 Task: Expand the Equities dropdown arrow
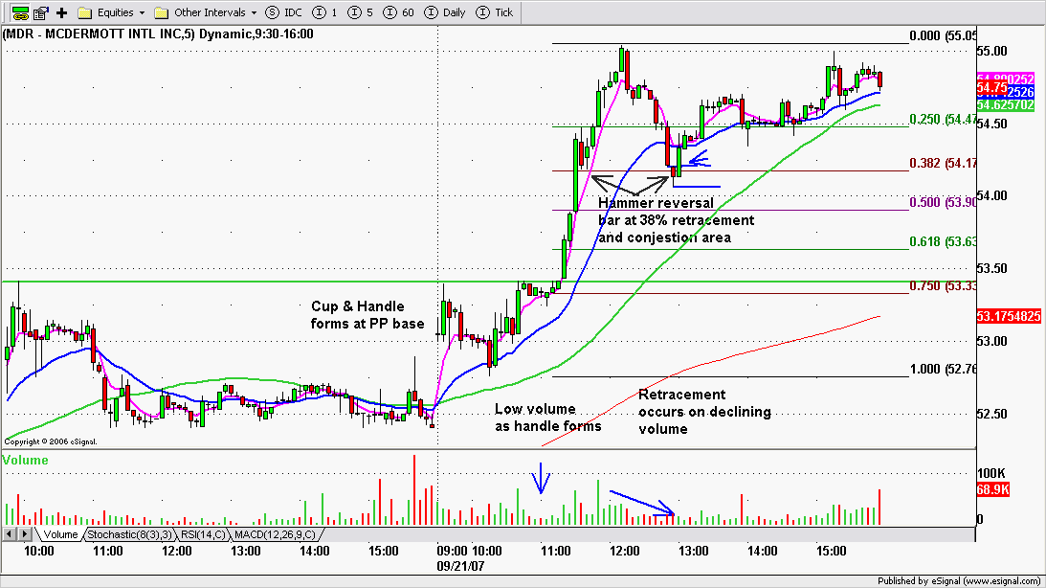[x=142, y=12]
